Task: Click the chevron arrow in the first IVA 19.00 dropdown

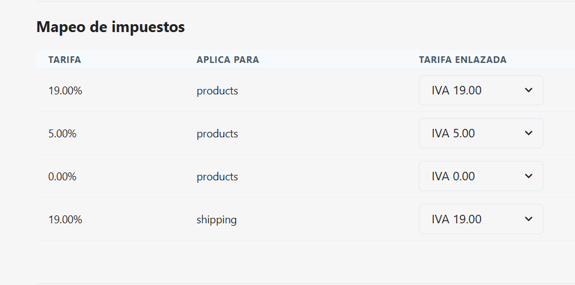Action: (x=528, y=90)
